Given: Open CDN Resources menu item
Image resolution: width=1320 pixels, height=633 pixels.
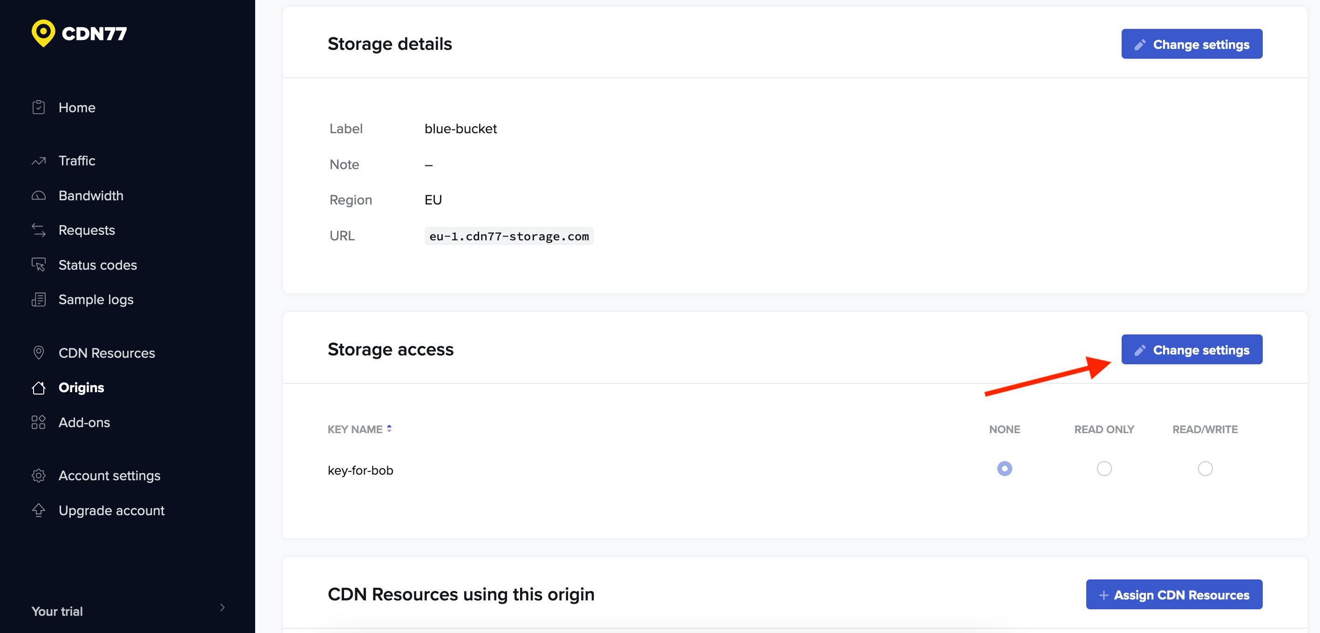Looking at the screenshot, I should pyautogui.click(x=107, y=353).
